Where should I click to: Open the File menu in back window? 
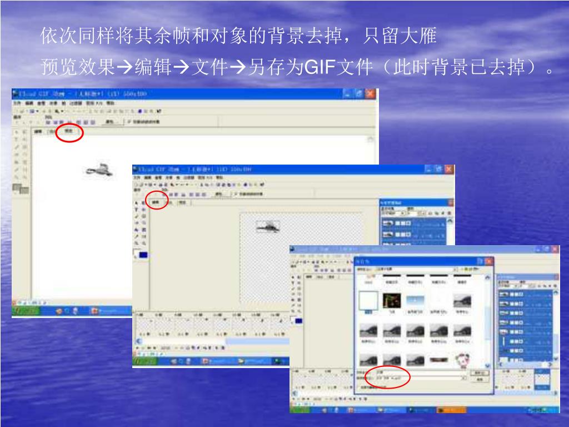coord(17,103)
